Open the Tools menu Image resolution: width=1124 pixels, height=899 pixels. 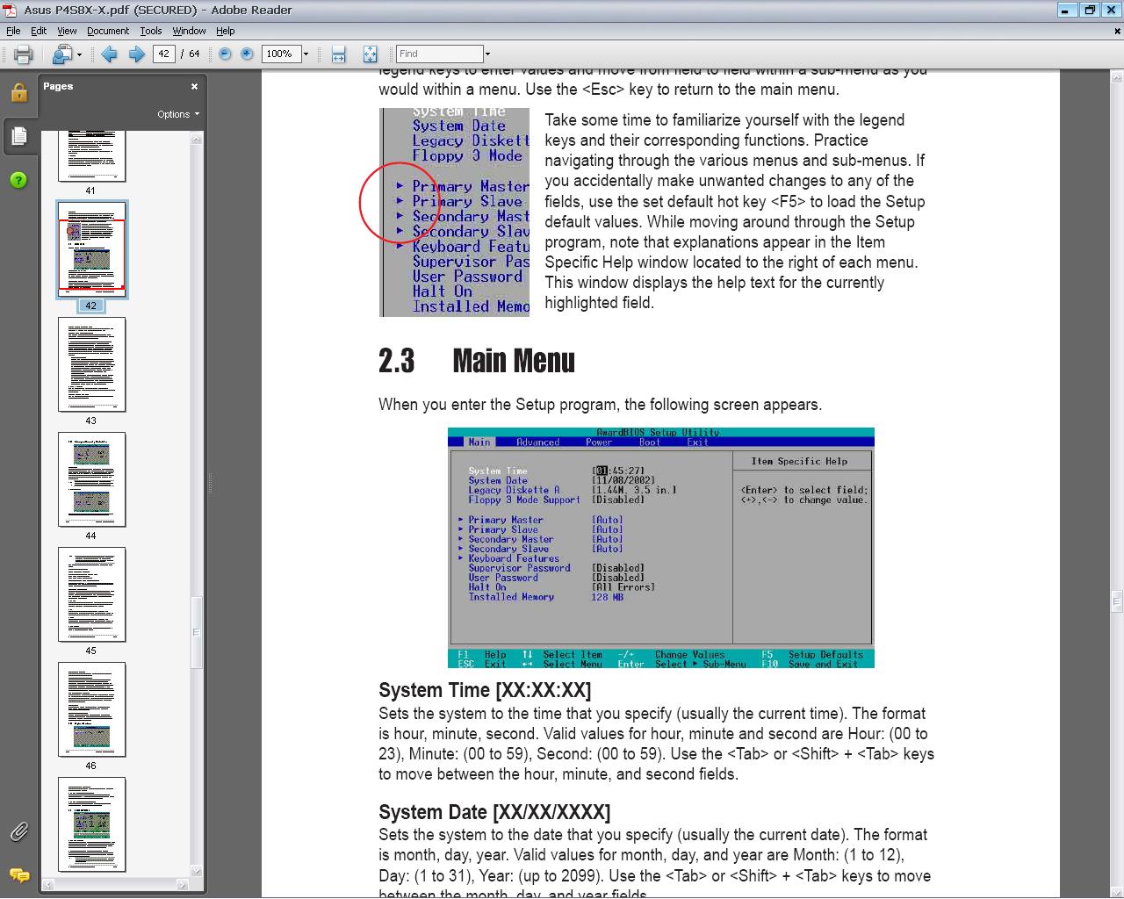pos(151,31)
